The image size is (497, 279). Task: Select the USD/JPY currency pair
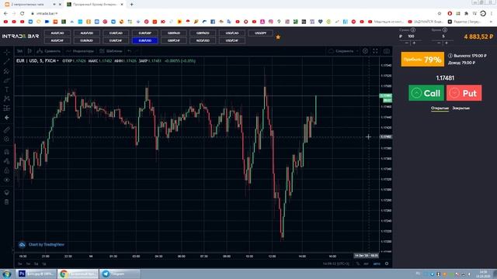[x=261, y=33]
